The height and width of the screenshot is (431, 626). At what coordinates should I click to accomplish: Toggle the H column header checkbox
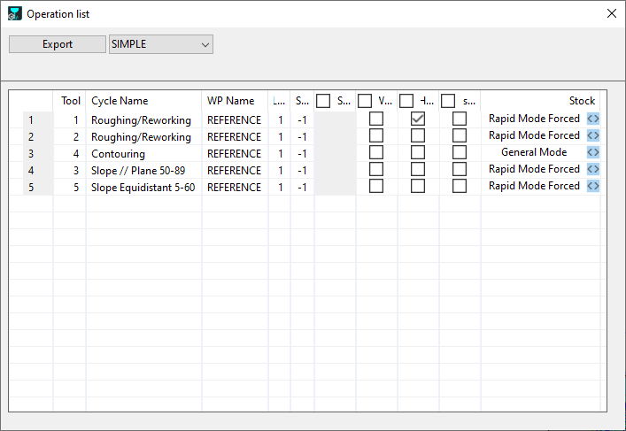(406, 101)
